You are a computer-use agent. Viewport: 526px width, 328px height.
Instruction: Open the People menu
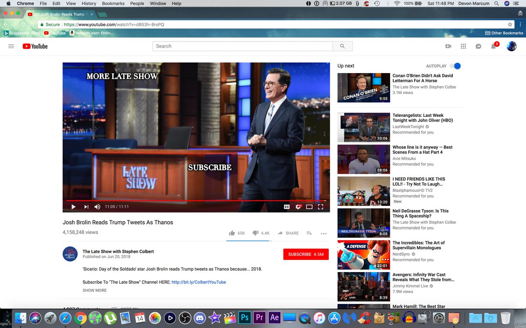tap(137, 3)
